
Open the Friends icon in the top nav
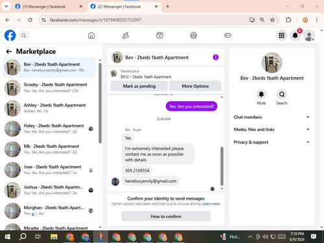click(x=126, y=36)
